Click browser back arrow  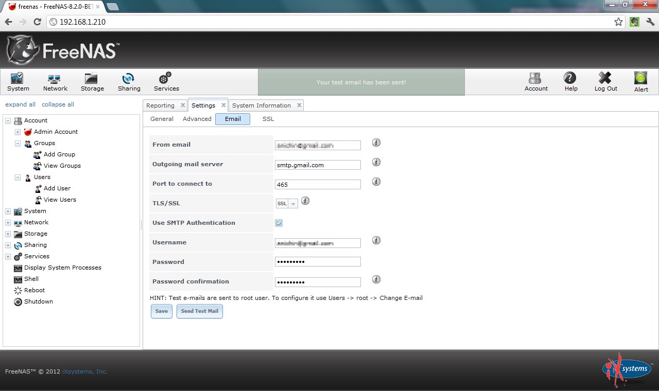(x=8, y=22)
